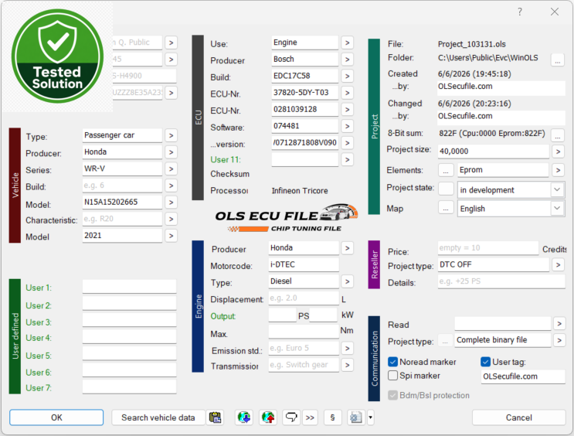
Task: Click the paragraph § icon button
Action: click(332, 417)
